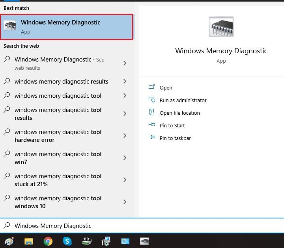This screenshot has width=284, height=248.
Task: Click search icon next to 'tool win7' suggestion
Action: (7, 154)
